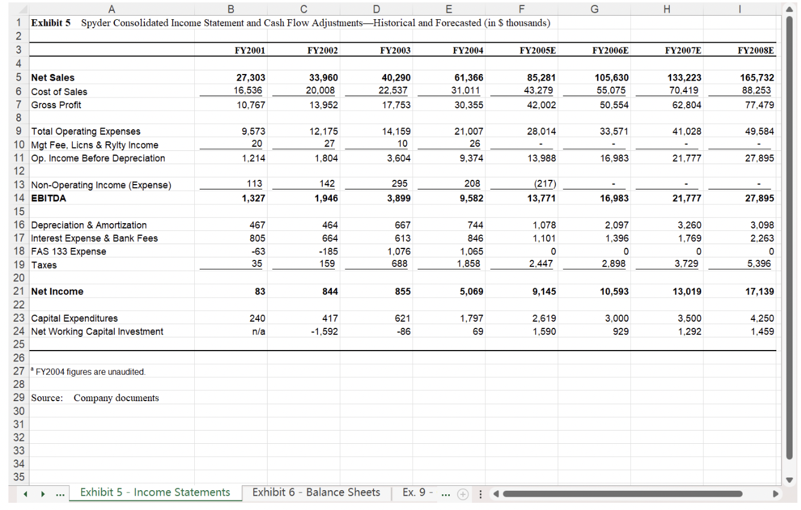This screenshot has height=510, width=801.
Task: Click the horizontal scrollbar right arrow
Action: tap(776, 493)
